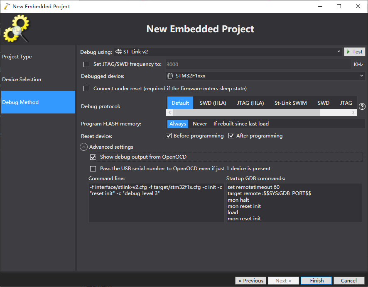Click the Test button
This screenshot has height=287, width=368.
click(355, 52)
